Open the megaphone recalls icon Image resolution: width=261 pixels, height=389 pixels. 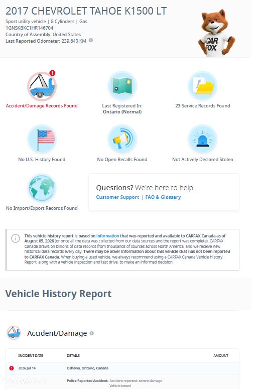tap(122, 139)
